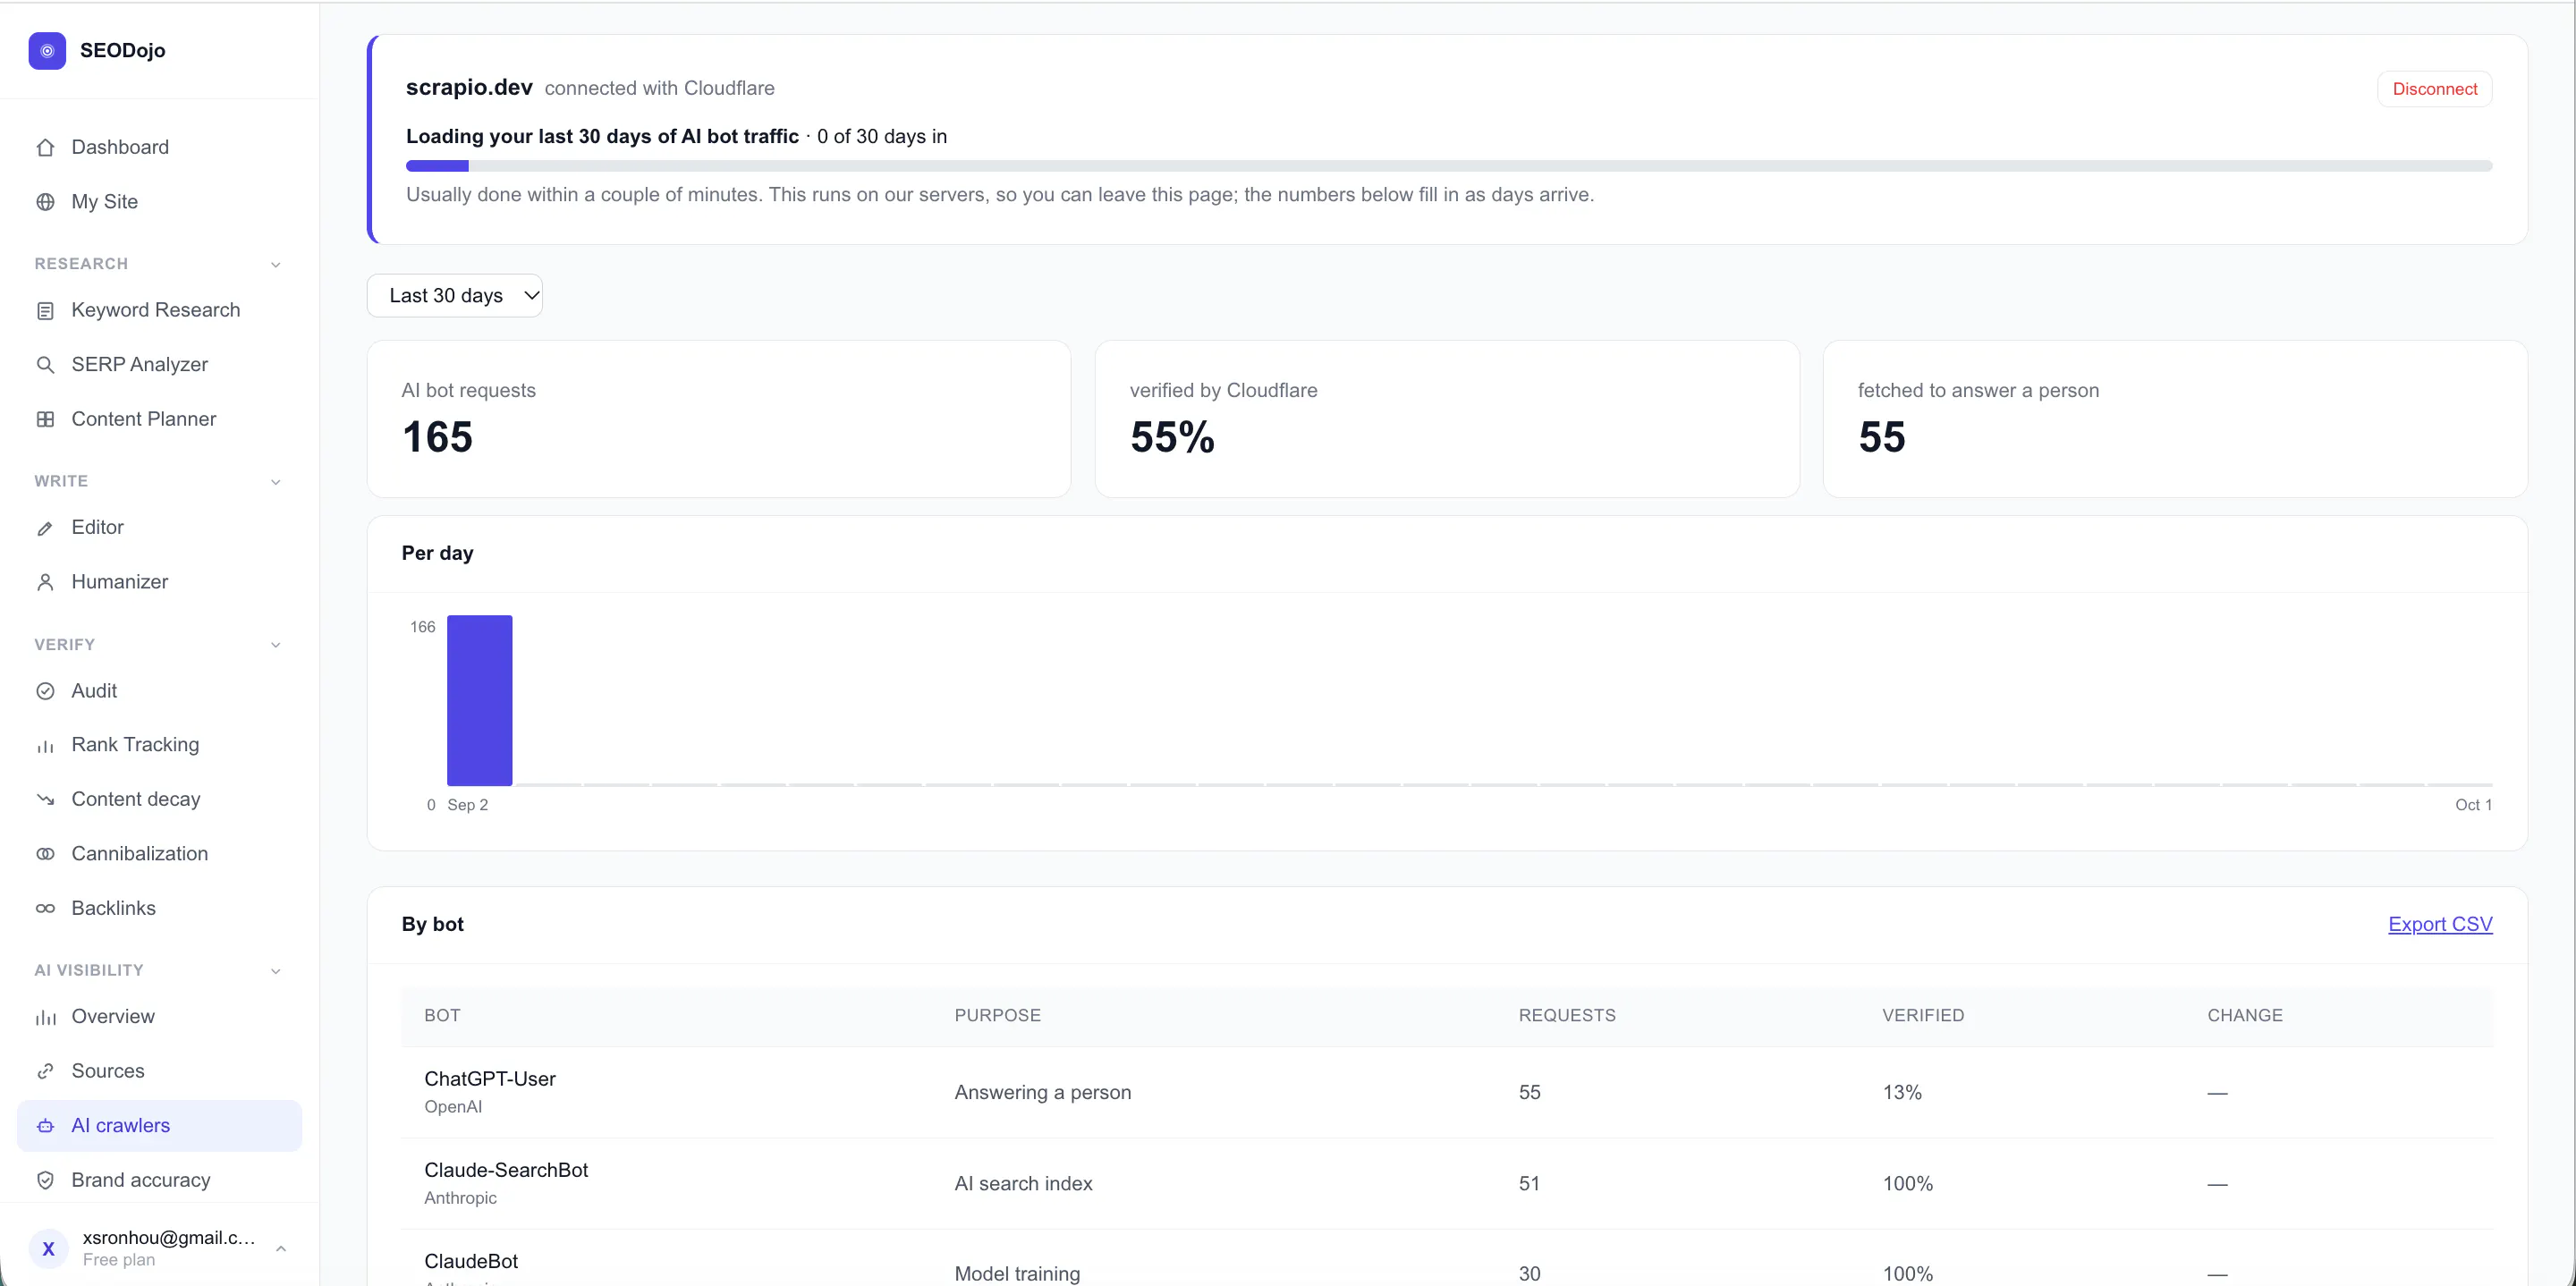This screenshot has height=1286, width=2576.
Task: Click the Cannibalization overlapping circles icon
Action: coord(45,854)
